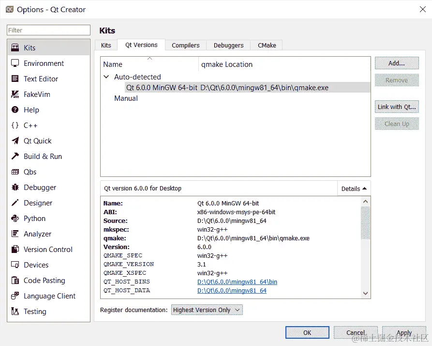432x346 pixels.
Task: Click the Apply button
Action: click(404, 332)
